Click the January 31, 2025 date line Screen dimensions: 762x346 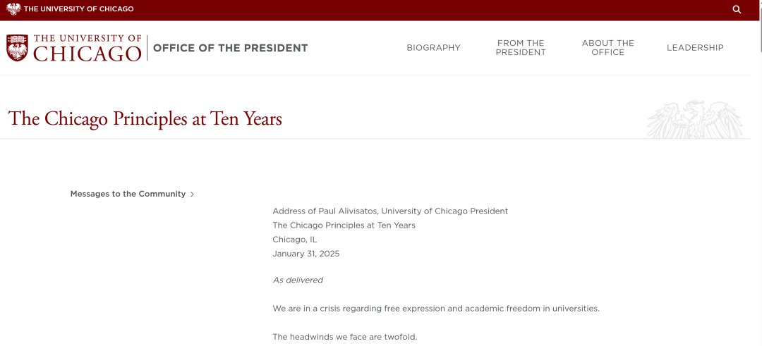tap(306, 254)
